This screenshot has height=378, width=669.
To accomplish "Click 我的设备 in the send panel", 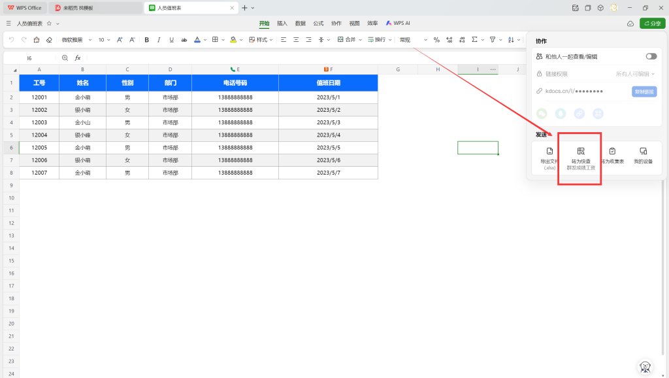I will (643, 155).
